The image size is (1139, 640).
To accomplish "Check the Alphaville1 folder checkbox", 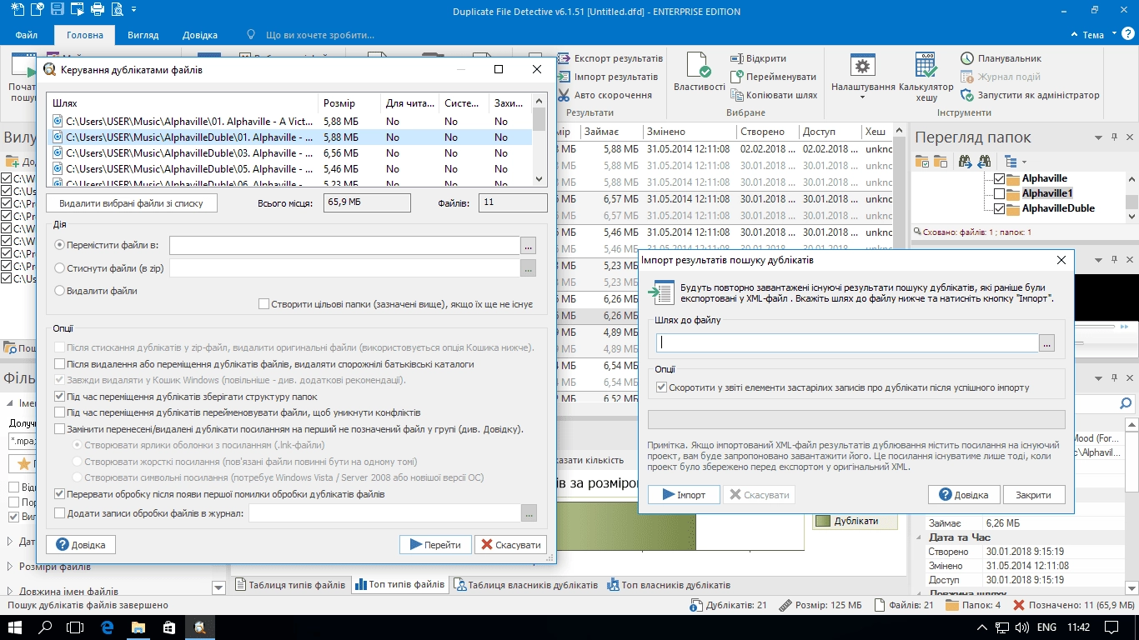I will 1000,193.
